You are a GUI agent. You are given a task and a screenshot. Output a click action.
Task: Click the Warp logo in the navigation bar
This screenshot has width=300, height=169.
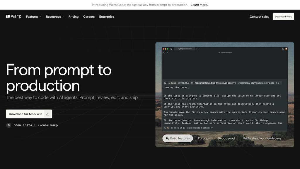(13, 16)
